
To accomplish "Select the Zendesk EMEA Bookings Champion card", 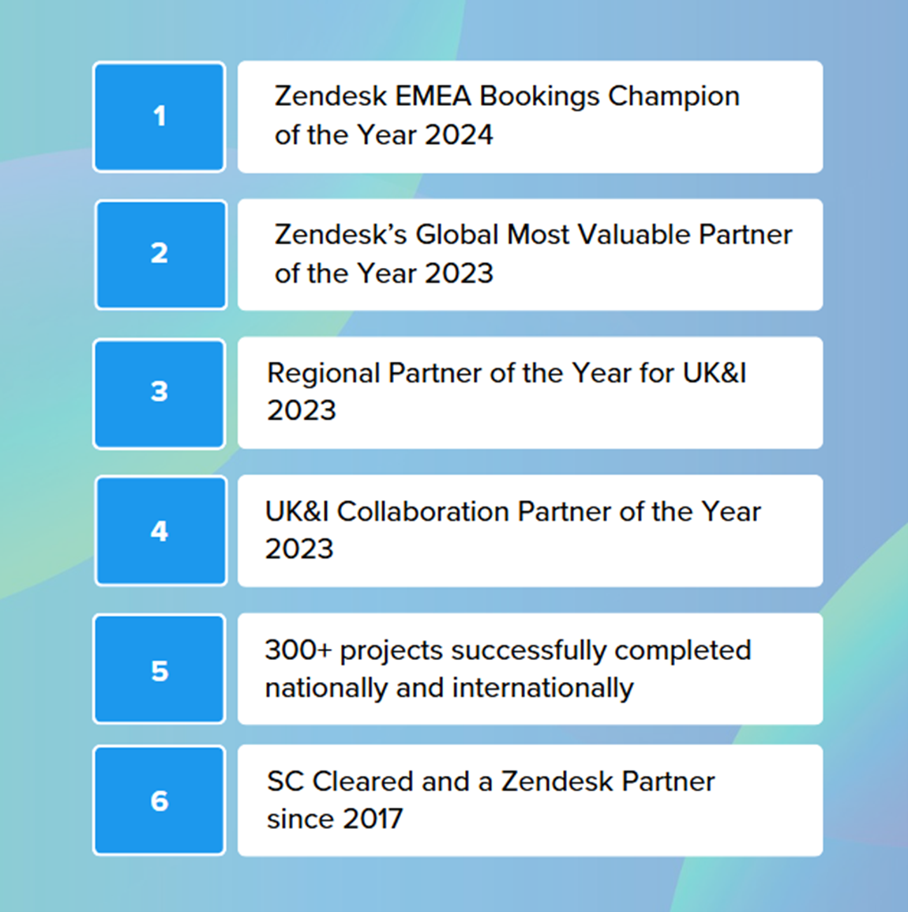I will click(x=530, y=117).
